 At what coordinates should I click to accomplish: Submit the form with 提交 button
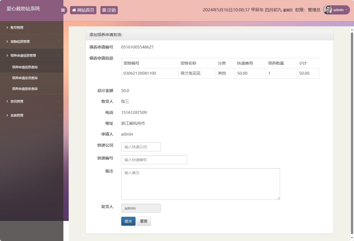click(x=128, y=221)
